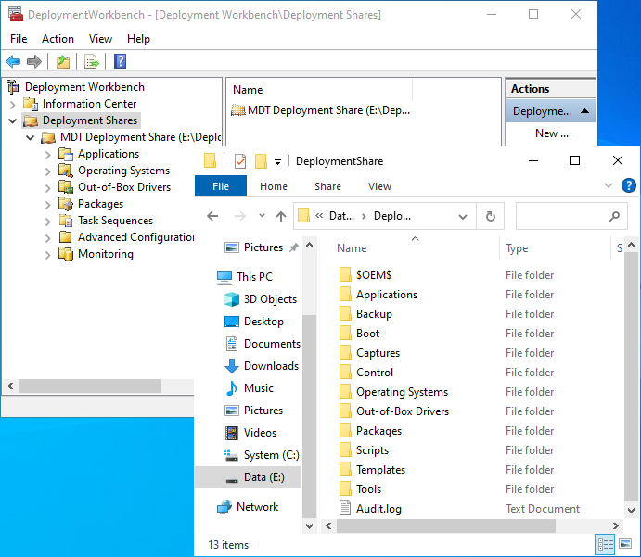Viewport: 641px width, 557px height.
Task: Select Deployment Workbench root node
Action: (84, 87)
